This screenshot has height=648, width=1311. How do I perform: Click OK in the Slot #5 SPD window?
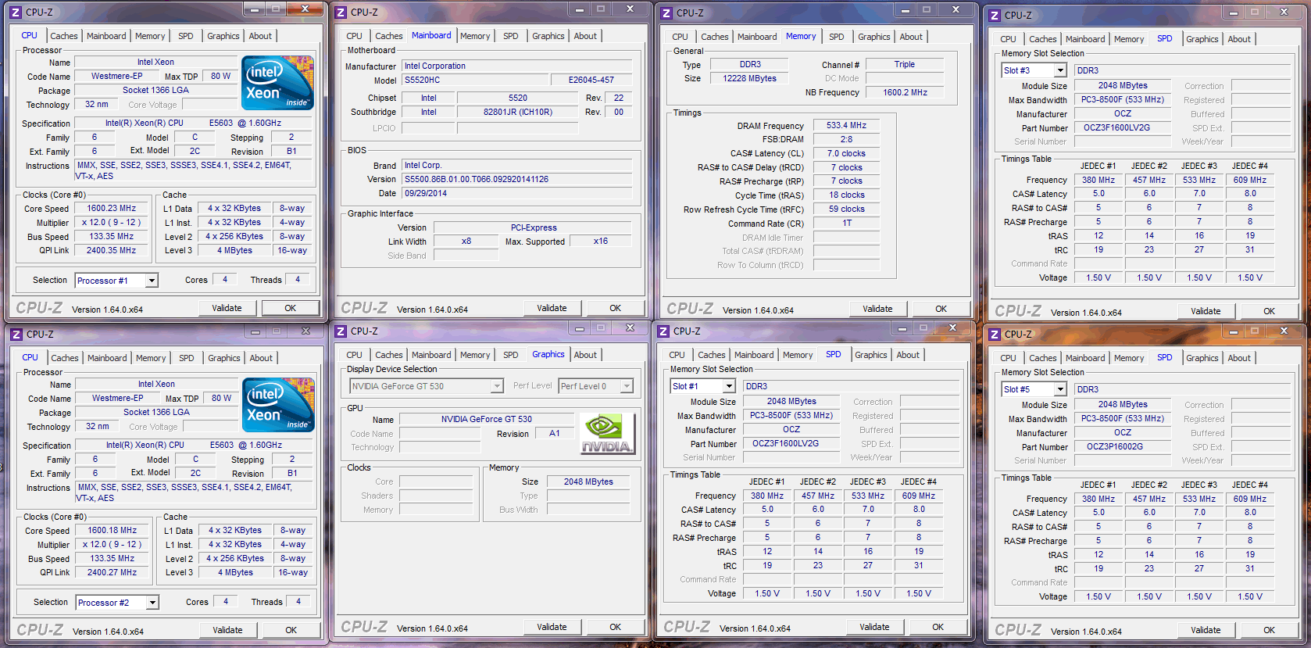click(x=1269, y=630)
